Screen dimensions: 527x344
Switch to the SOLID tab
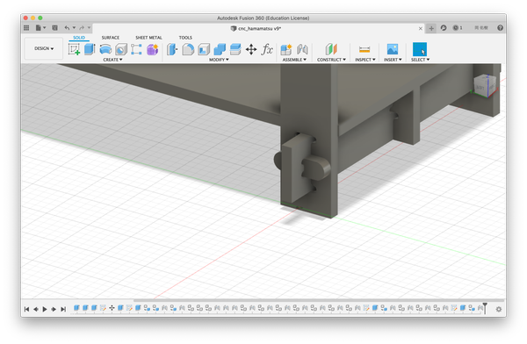[x=79, y=38]
